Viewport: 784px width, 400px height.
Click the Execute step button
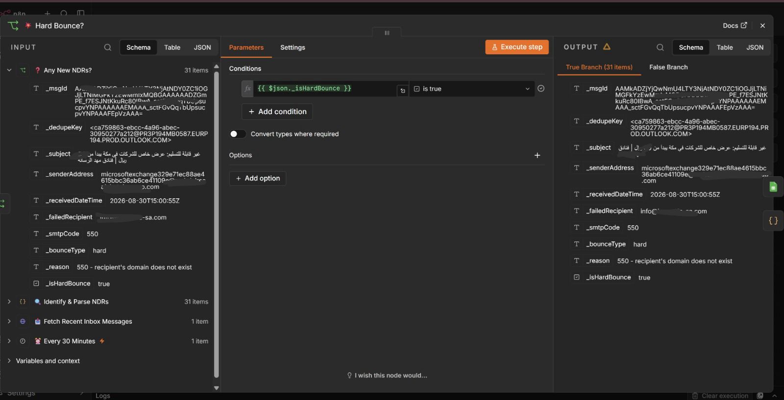click(517, 47)
